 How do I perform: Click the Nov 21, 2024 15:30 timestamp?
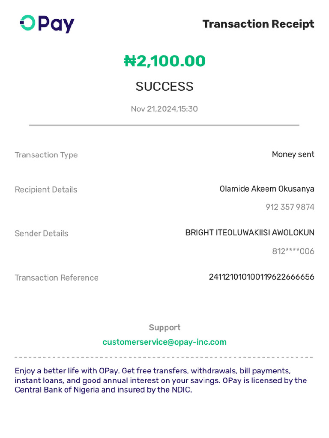point(164,109)
